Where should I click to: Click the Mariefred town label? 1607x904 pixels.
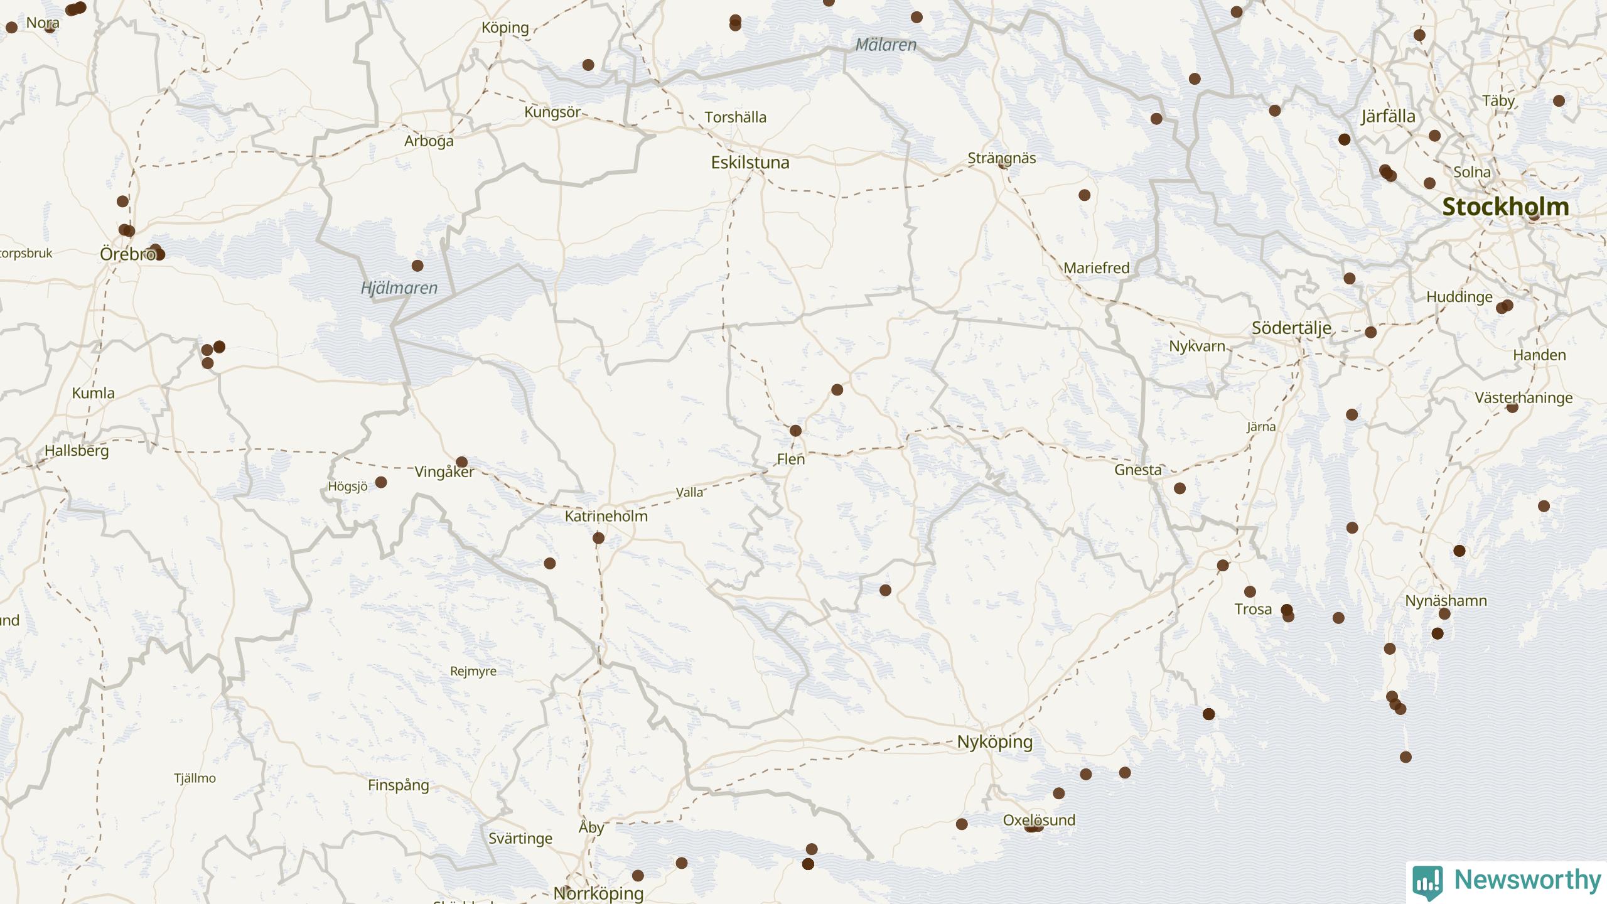click(x=1096, y=268)
